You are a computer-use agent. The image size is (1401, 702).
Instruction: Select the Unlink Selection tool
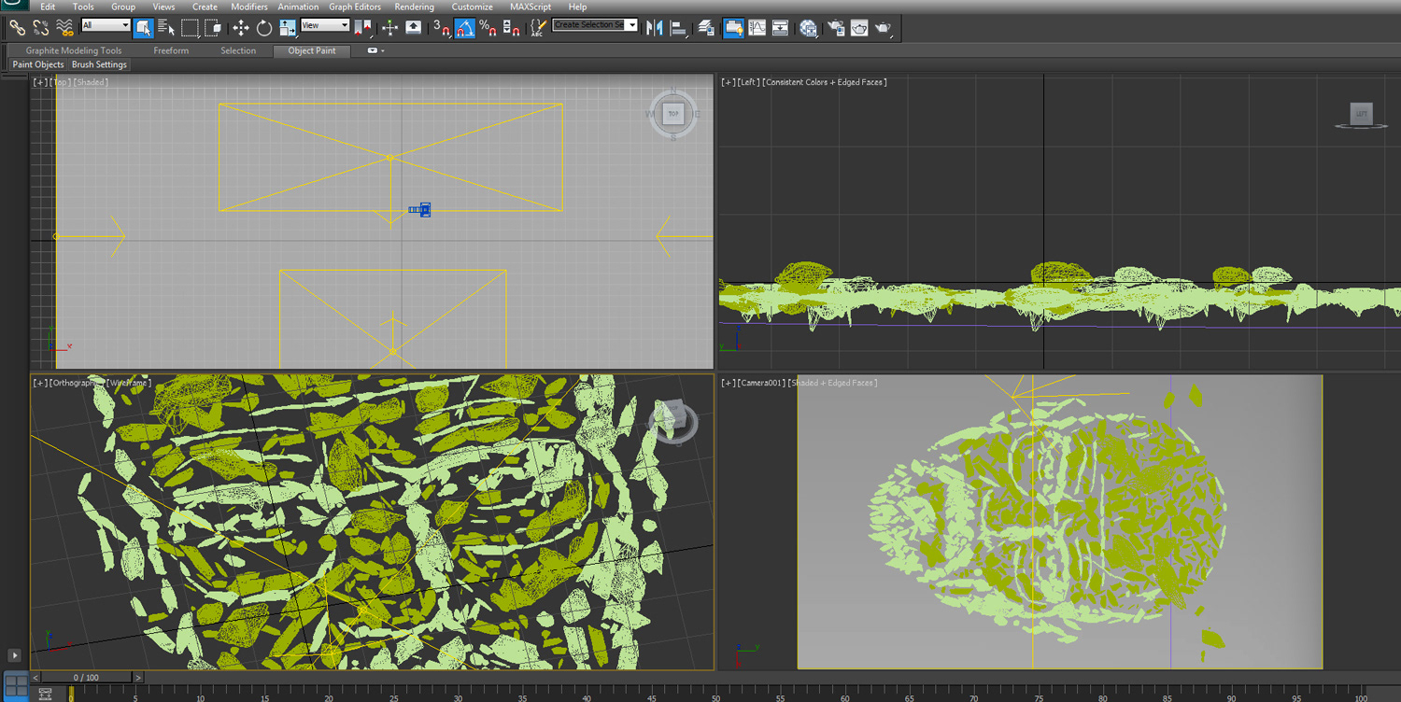coord(41,28)
